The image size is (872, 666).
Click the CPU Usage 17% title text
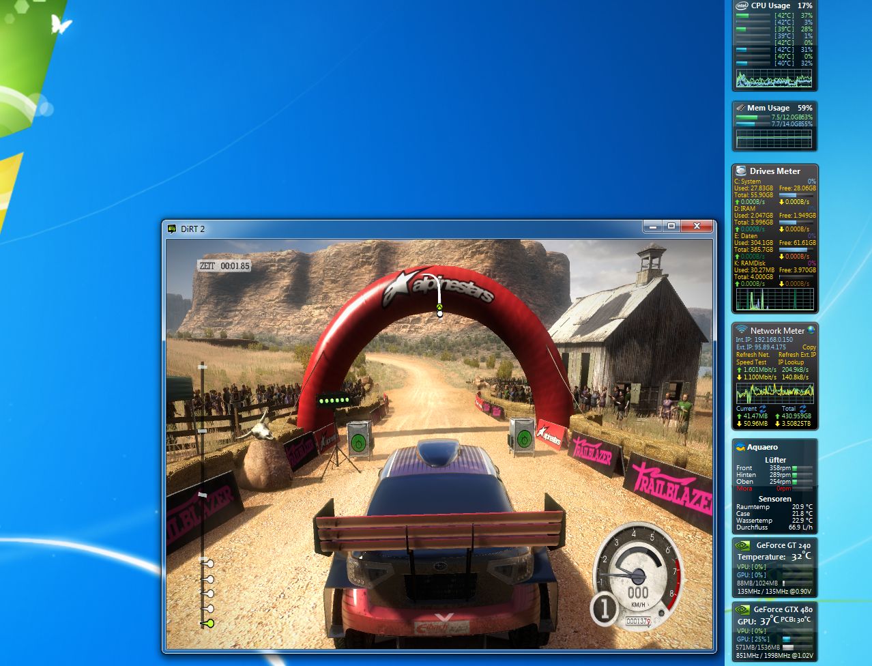(x=782, y=5)
